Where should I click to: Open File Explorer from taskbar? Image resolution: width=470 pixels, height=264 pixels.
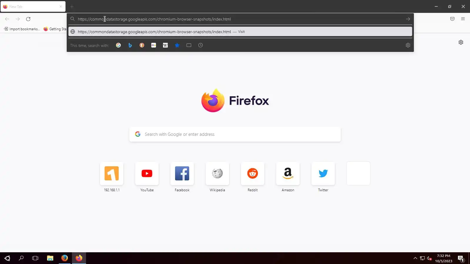tap(50, 258)
